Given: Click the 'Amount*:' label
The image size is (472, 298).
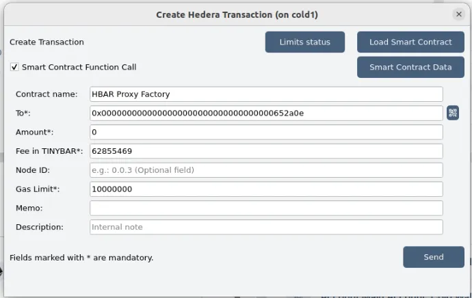Looking at the screenshot, I should coord(35,132).
